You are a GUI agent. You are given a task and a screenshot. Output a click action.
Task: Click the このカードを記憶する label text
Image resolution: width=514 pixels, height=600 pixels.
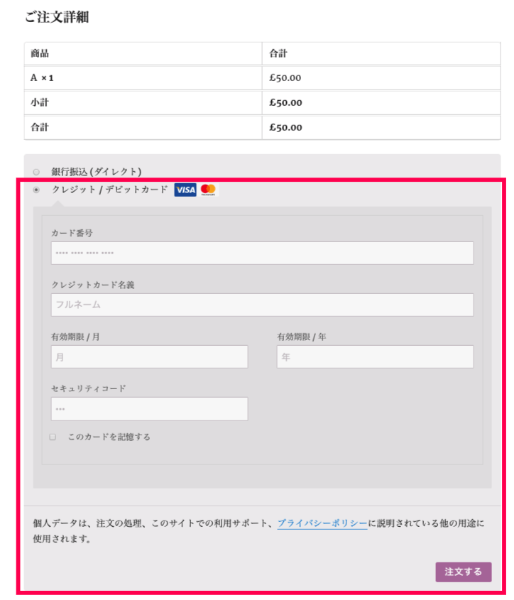pos(109,437)
